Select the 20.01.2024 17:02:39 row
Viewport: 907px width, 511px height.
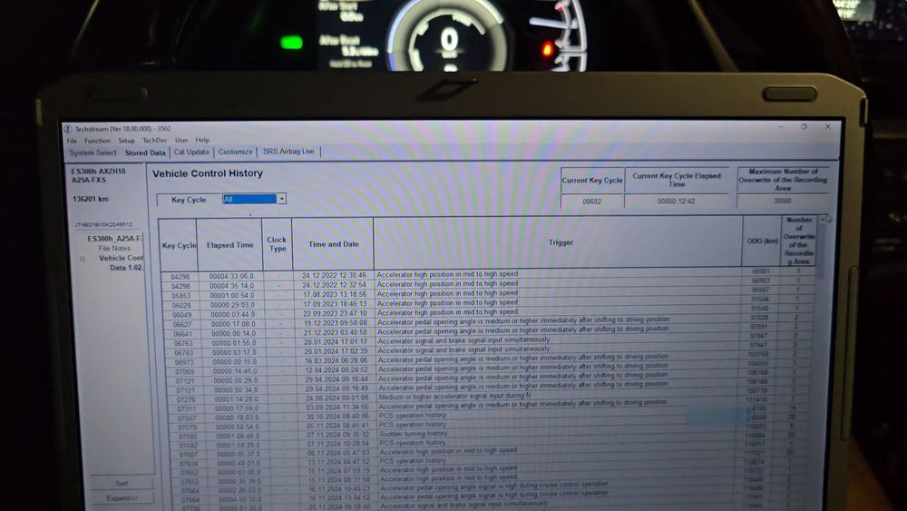[488, 350]
